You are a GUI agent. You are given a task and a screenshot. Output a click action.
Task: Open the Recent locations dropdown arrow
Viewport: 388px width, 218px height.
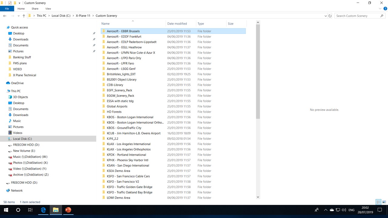point(18,16)
